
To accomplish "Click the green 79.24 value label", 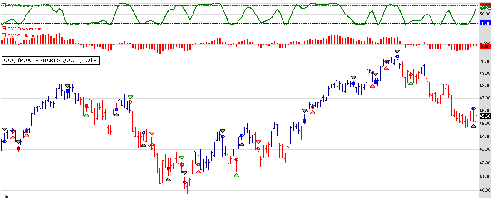I will 485,9.
